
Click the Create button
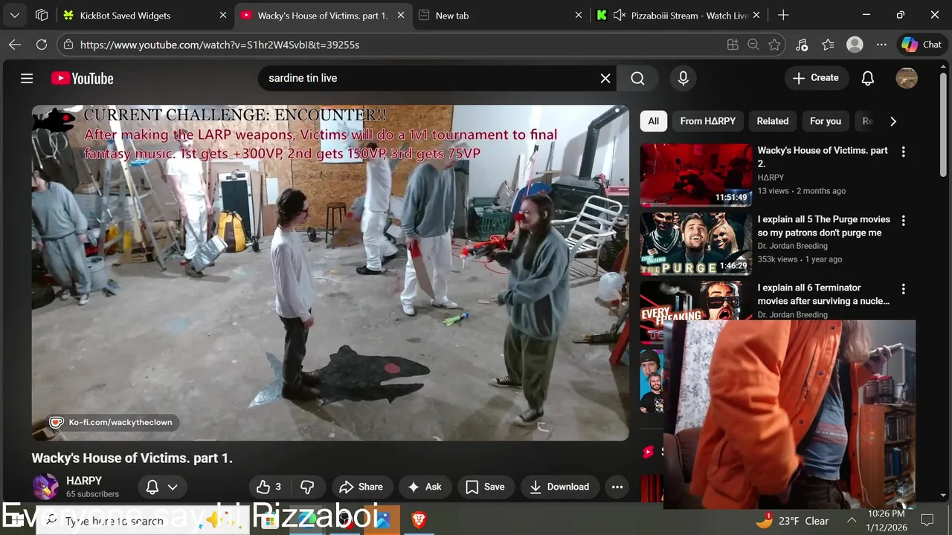click(816, 78)
